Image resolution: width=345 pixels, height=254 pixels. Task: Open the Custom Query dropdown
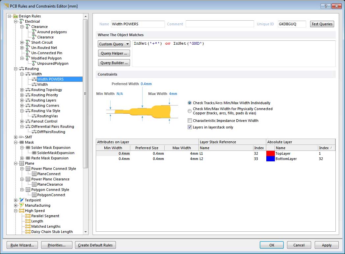114,44
